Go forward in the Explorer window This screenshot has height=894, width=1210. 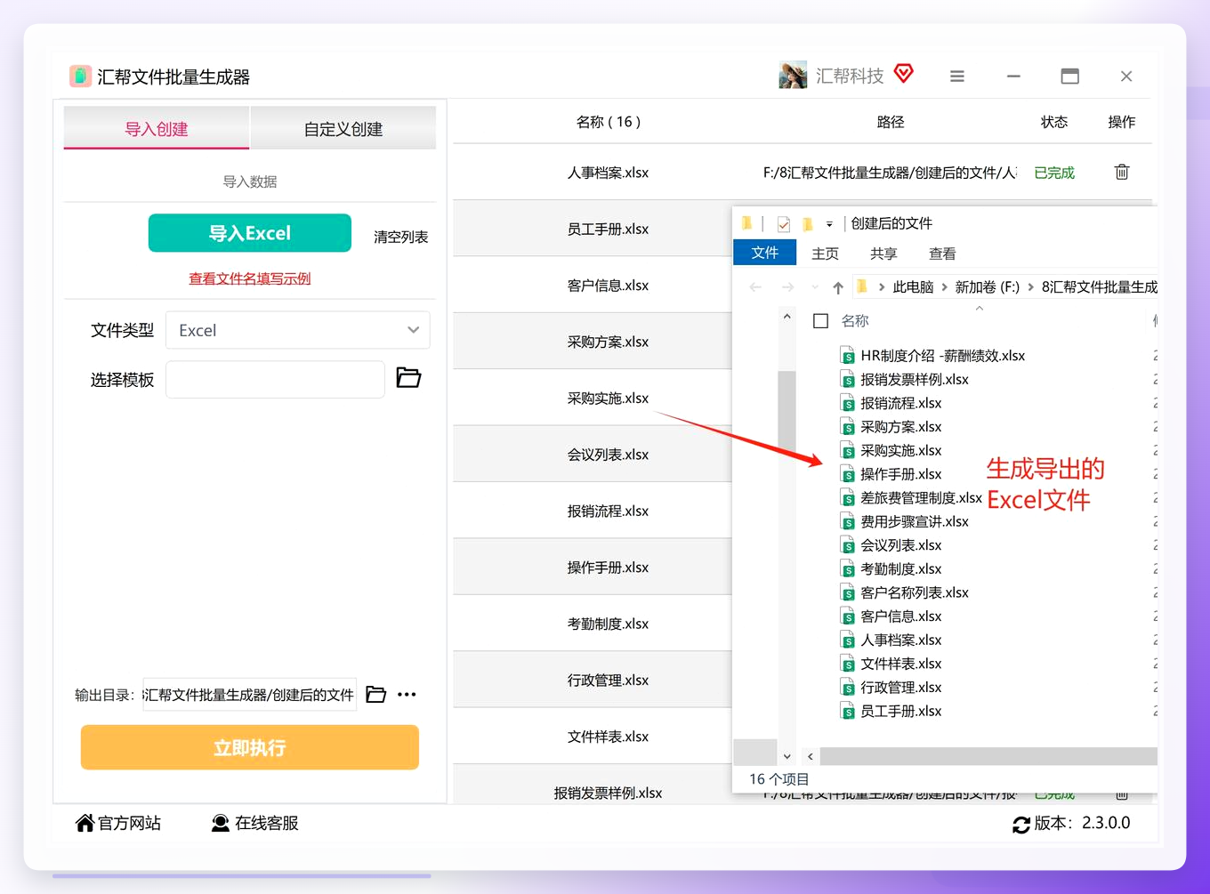(x=787, y=286)
